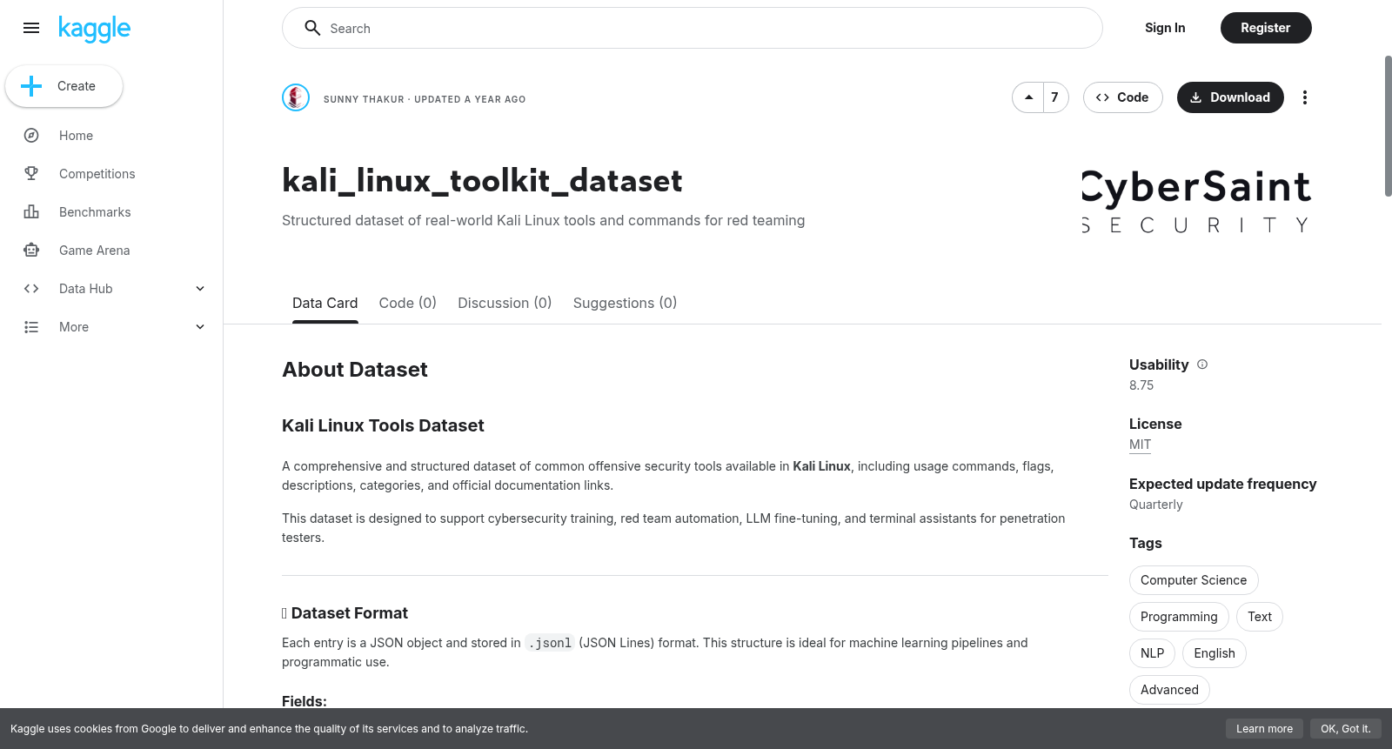
Task: Select the Advanced tag
Action: (x=1169, y=690)
